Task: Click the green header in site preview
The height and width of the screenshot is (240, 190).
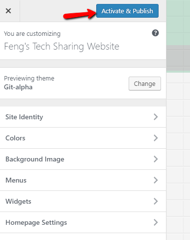Action: tap(178, 23)
